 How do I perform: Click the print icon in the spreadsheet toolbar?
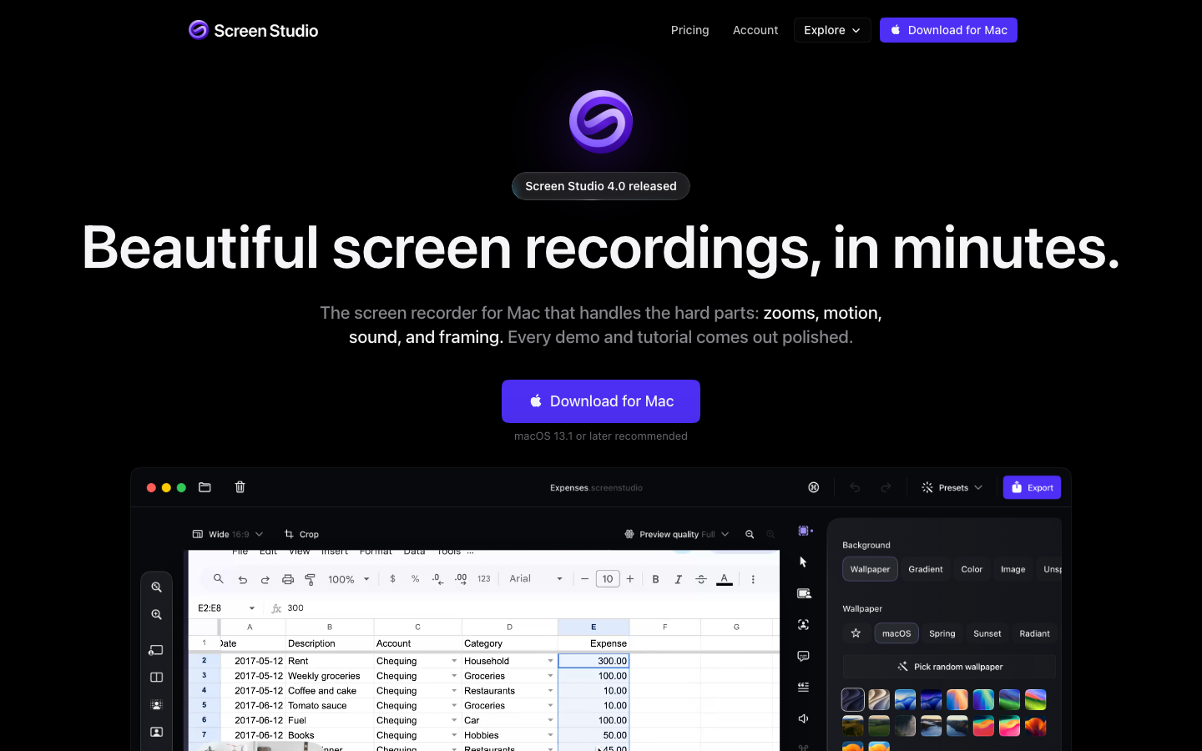tap(288, 579)
